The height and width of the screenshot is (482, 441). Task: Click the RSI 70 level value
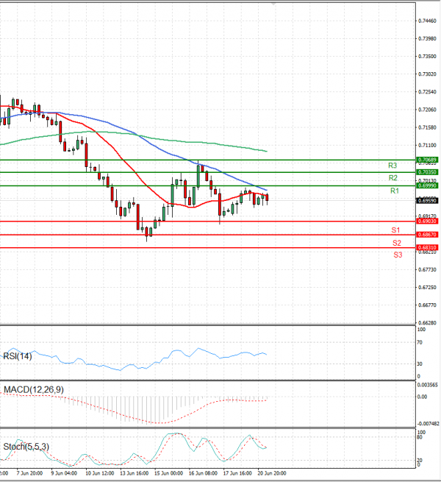coord(420,342)
